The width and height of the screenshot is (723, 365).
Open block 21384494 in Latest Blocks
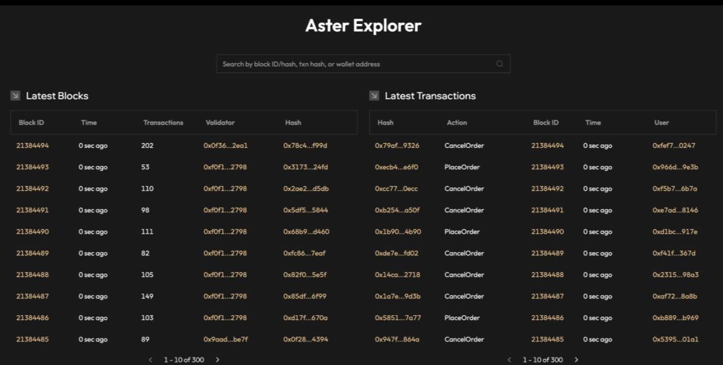33,145
